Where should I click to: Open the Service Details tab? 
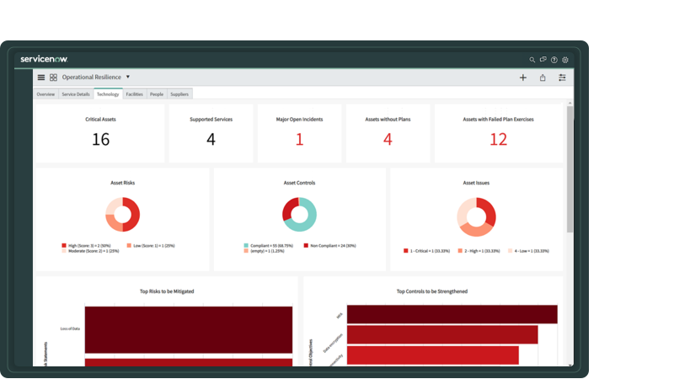click(x=76, y=94)
